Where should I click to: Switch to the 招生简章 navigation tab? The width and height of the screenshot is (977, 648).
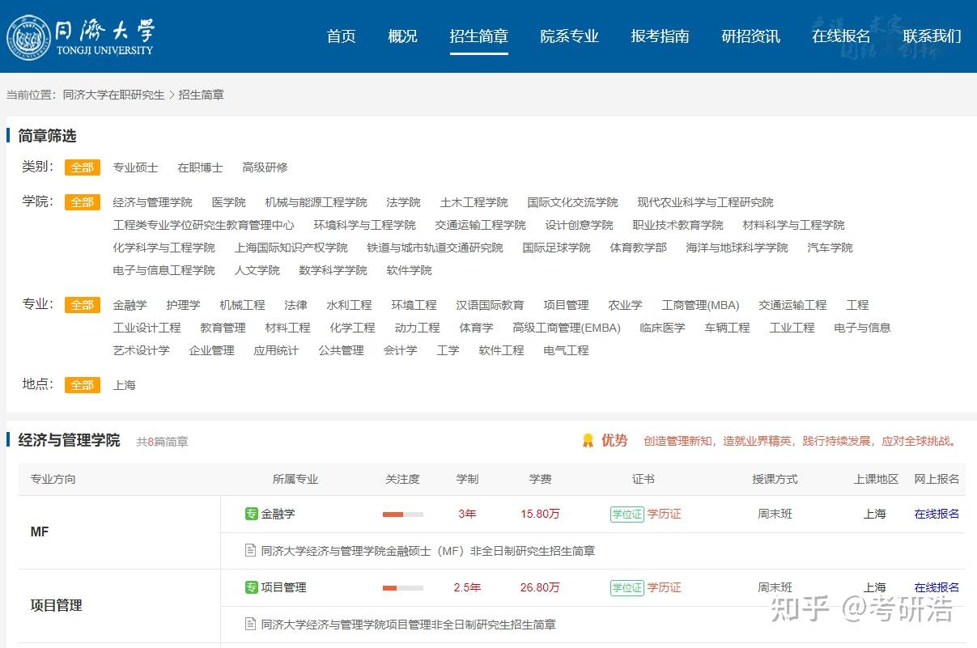(x=478, y=36)
